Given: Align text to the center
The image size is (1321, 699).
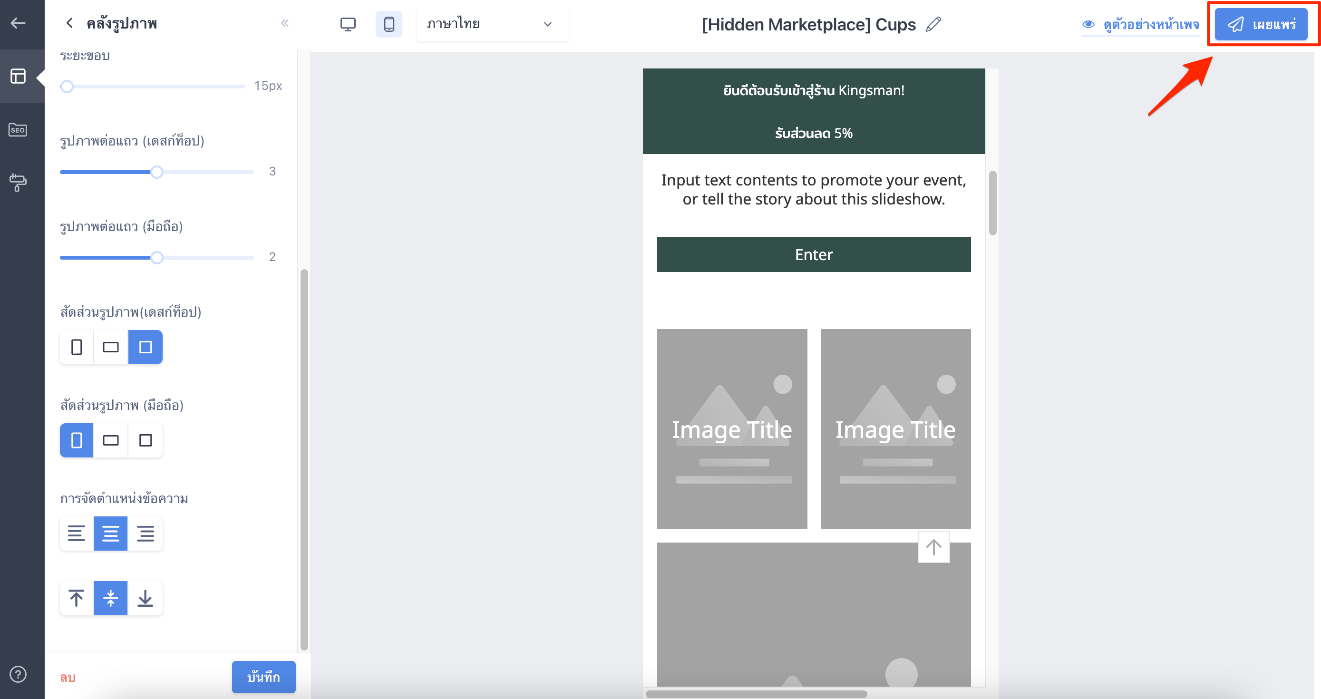Looking at the screenshot, I should (111, 534).
